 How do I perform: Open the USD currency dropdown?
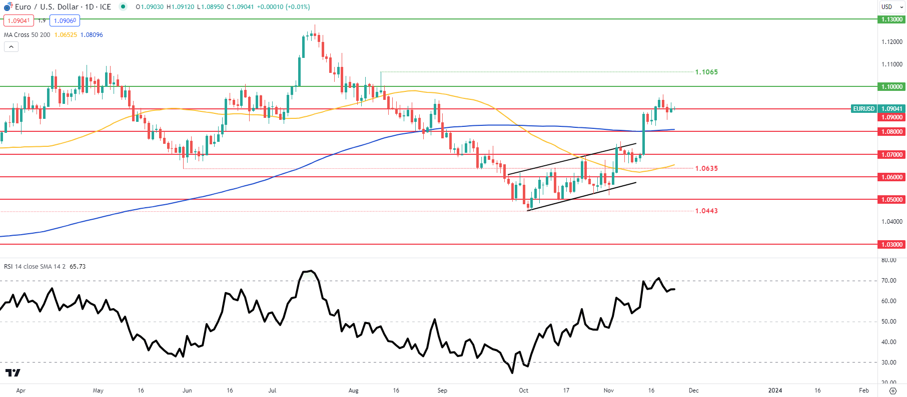point(892,7)
